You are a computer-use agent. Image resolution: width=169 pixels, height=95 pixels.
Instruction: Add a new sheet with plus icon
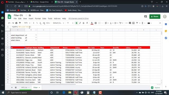pos(12,87)
